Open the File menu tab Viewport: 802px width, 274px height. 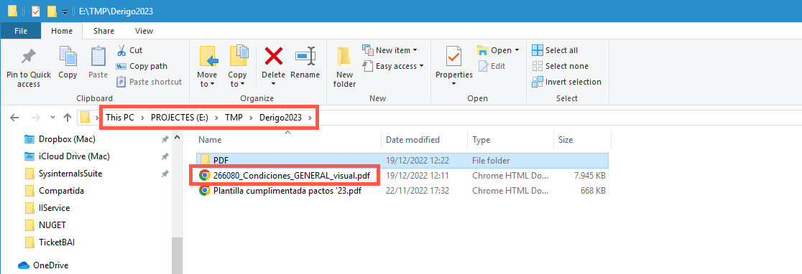[x=21, y=31]
